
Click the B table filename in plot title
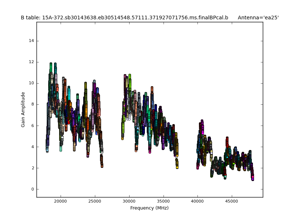[124, 18]
